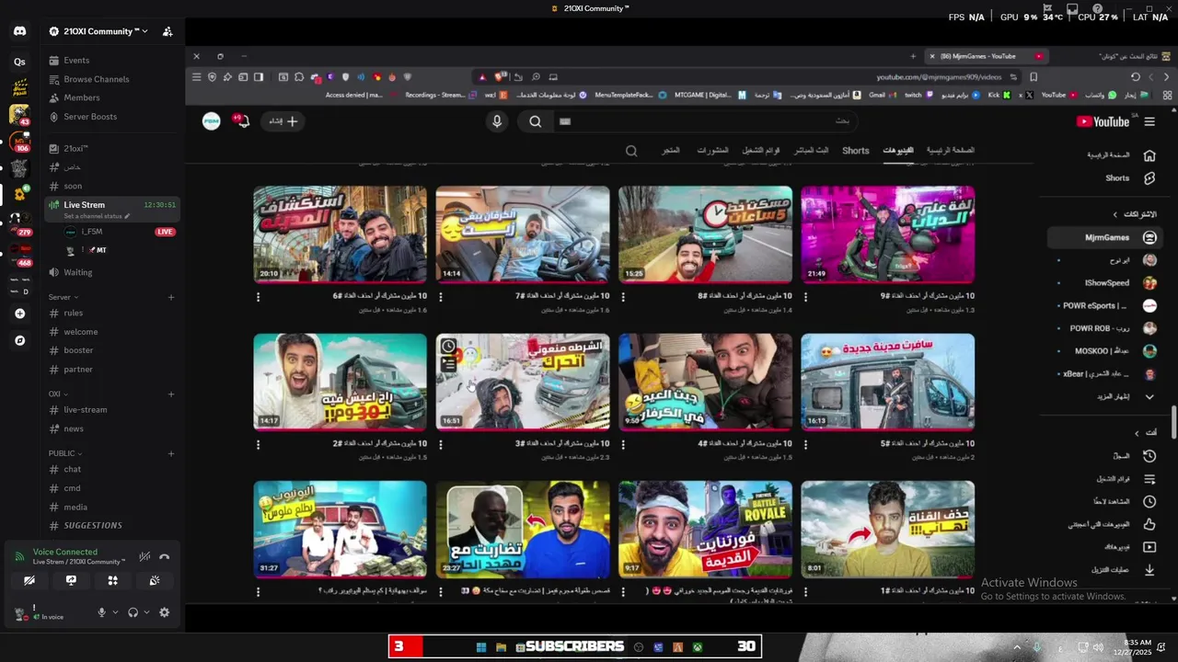The height and width of the screenshot is (662, 1178).
Task: Open the create channel members icon beside server name
Action: point(167,31)
